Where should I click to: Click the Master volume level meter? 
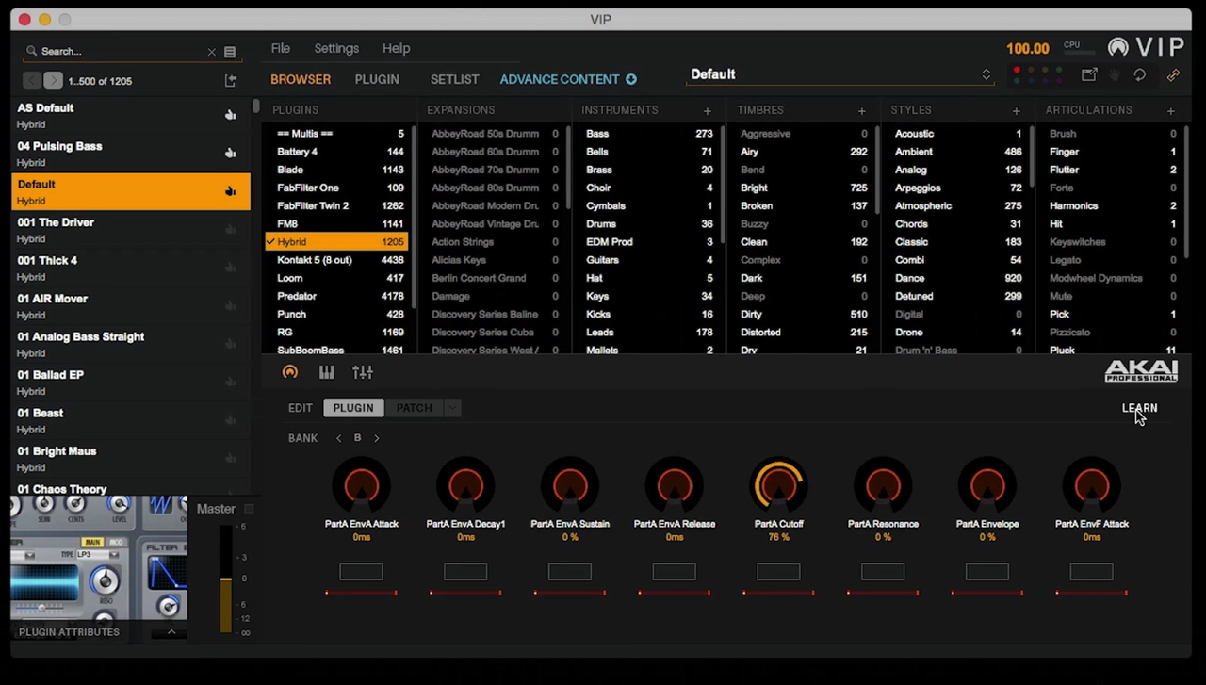tap(225, 579)
